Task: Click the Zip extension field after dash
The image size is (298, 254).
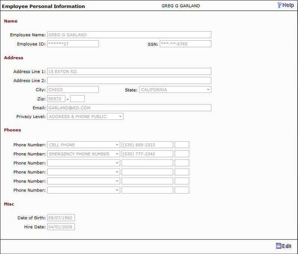Action: (77, 99)
